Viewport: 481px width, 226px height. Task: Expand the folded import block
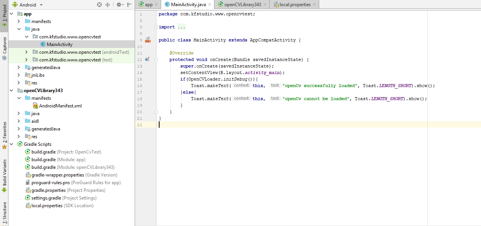[x=156, y=27]
